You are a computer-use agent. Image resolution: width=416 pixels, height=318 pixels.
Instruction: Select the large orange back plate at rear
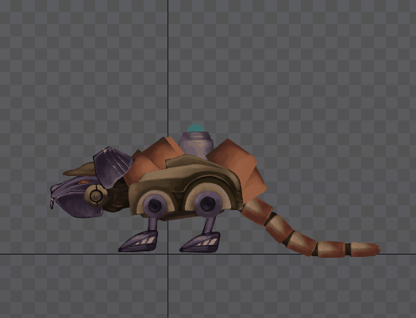click(236, 167)
